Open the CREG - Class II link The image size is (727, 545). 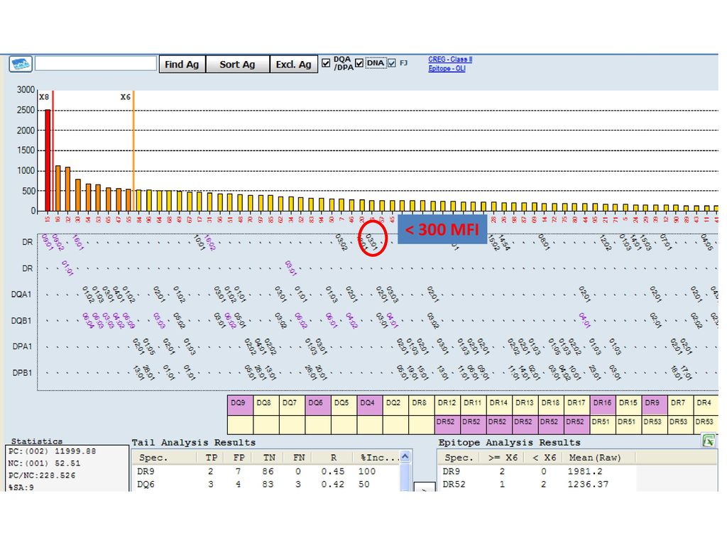450,60
